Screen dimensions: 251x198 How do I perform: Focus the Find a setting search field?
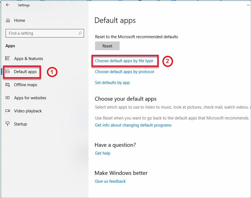pos(41,33)
